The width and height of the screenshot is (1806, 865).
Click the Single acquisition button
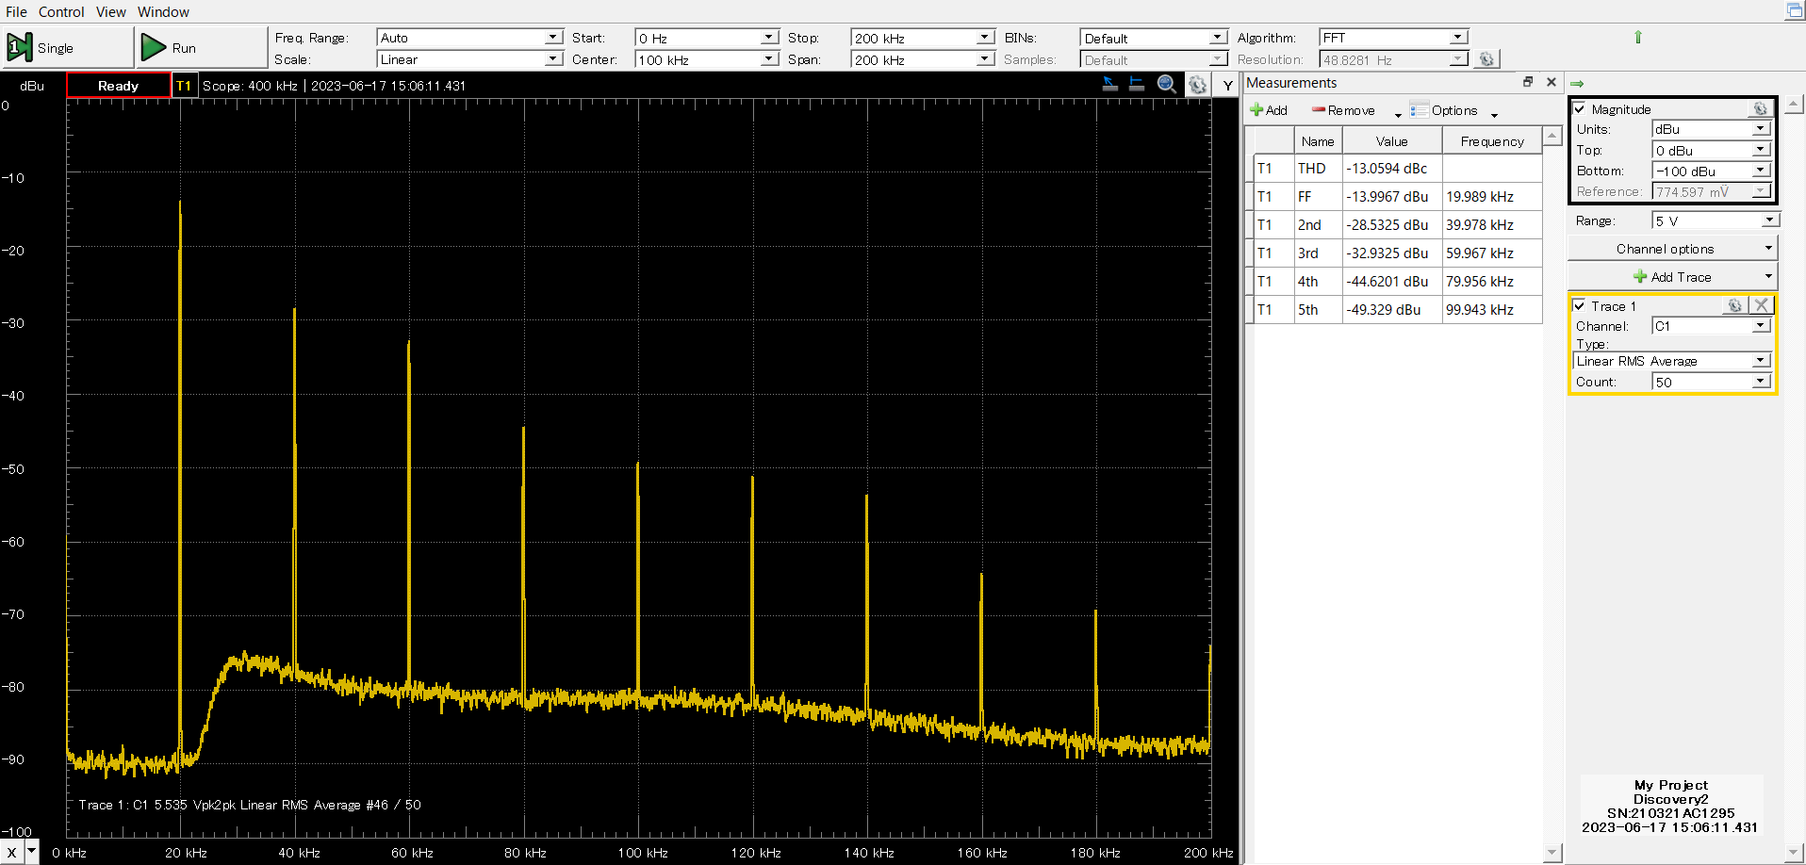(x=67, y=47)
